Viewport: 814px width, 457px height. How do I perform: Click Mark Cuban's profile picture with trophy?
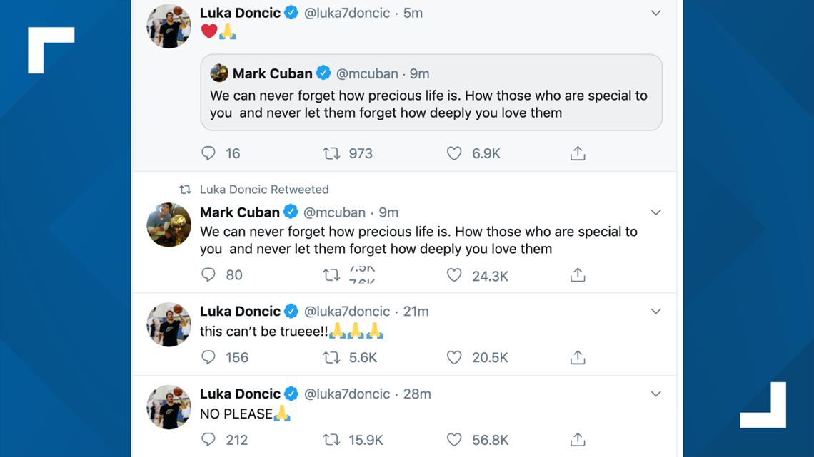click(x=169, y=225)
